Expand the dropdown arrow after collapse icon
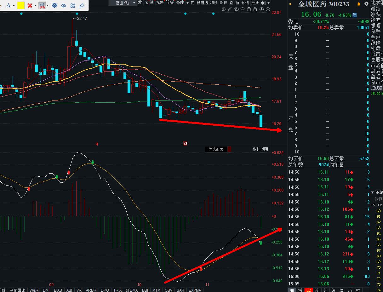 (268, 3)
